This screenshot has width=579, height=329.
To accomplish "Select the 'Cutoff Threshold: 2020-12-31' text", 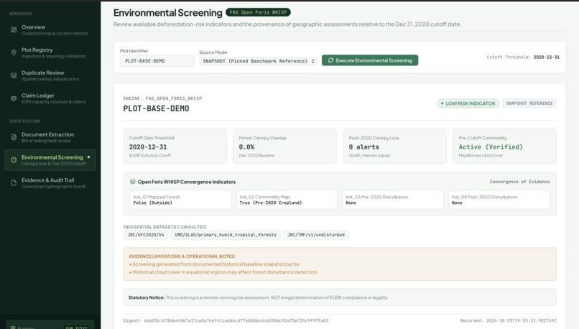I will [x=523, y=57].
